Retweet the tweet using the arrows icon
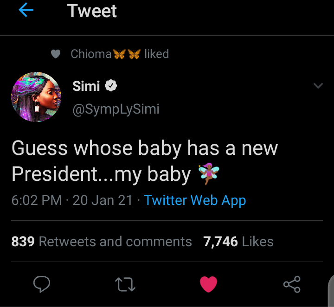This screenshot has height=307, width=334. pyautogui.click(x=125, y=284)
